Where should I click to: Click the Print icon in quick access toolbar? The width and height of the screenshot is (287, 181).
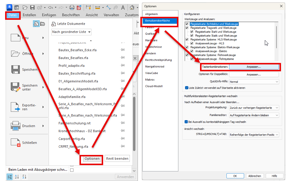[72, 7]
